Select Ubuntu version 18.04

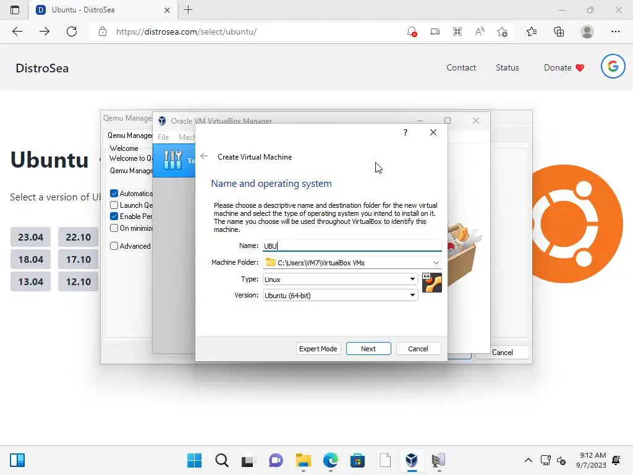31,259
